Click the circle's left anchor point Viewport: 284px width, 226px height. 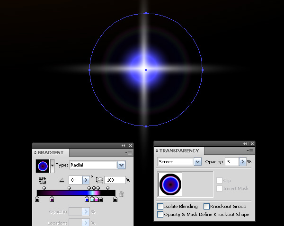[x=89, y=70]
